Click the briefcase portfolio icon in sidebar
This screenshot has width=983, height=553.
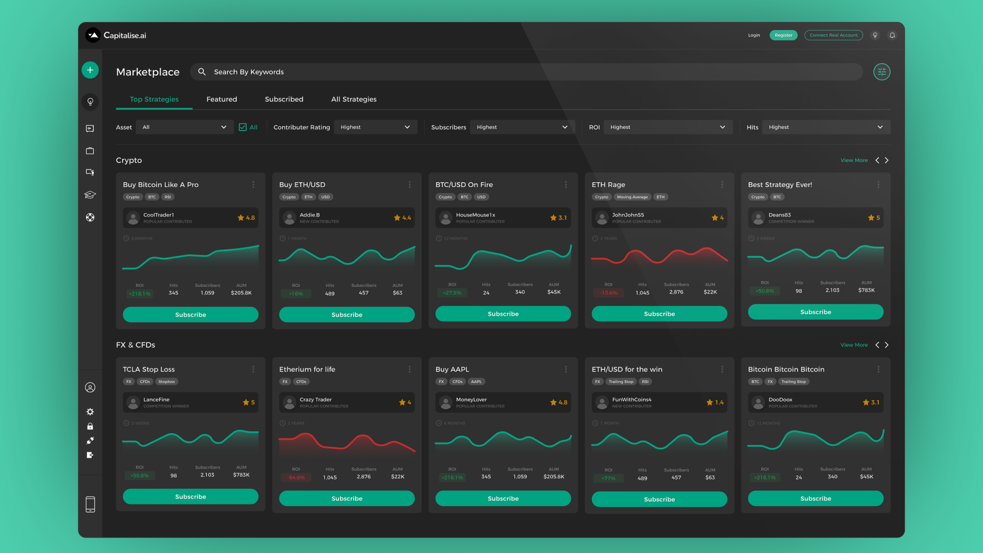[x=90, y=151]
